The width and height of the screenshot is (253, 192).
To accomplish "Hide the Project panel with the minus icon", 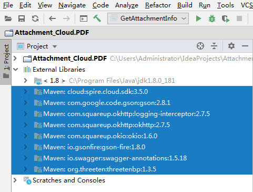I will (245, 46).
